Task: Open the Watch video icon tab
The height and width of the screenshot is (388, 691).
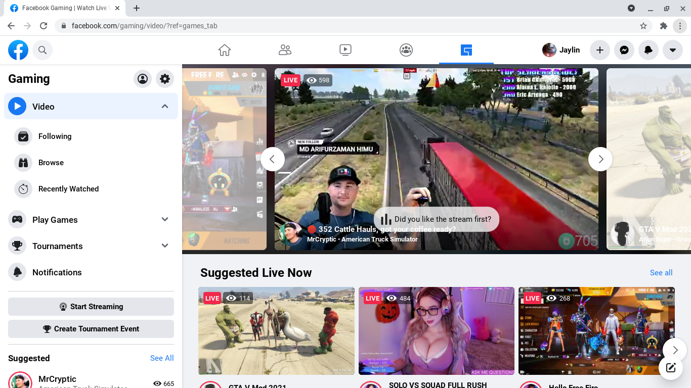Action: tap(345, 50)
